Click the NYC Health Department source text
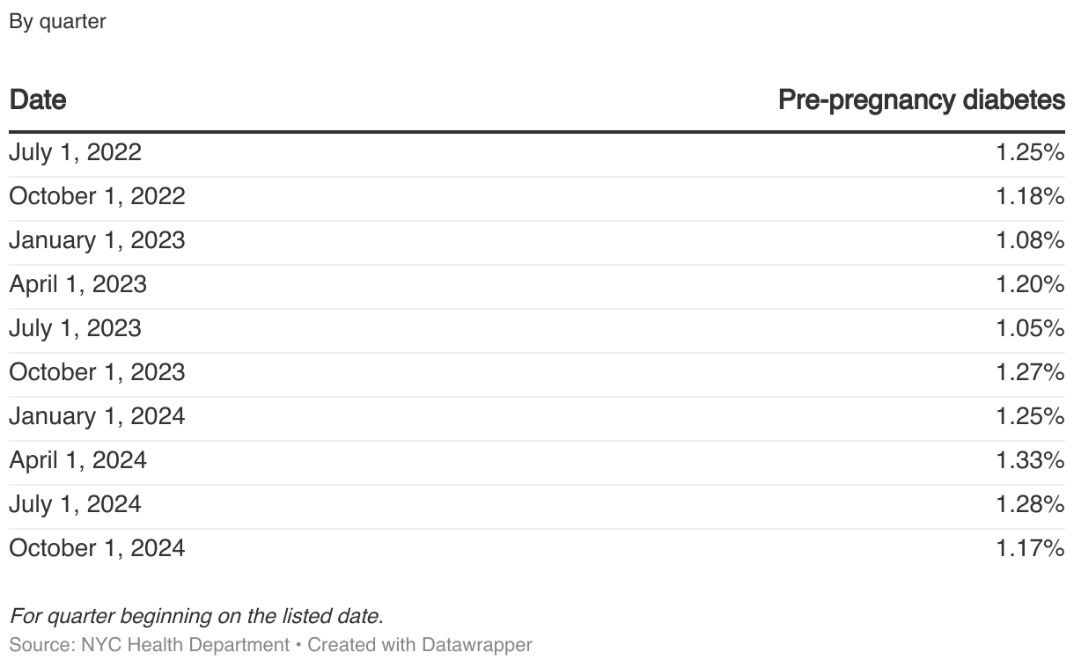 pyautogui.click(x=185, y=645)
